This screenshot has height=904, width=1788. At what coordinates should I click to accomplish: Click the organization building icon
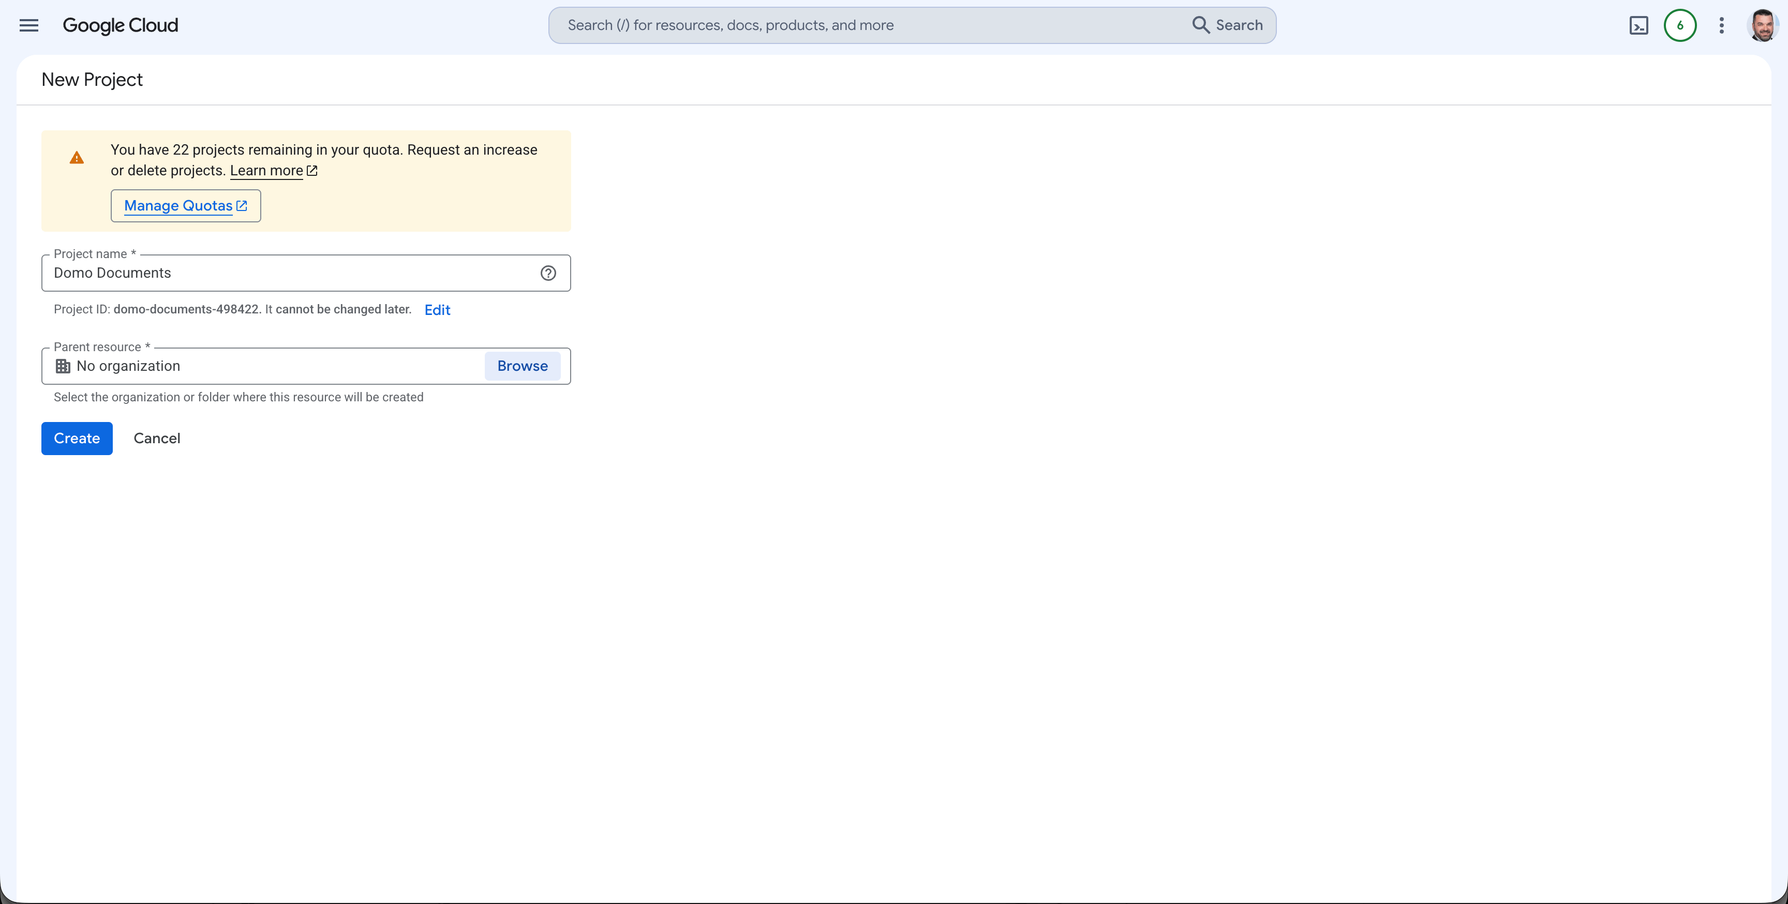click(x=63, y=366)
